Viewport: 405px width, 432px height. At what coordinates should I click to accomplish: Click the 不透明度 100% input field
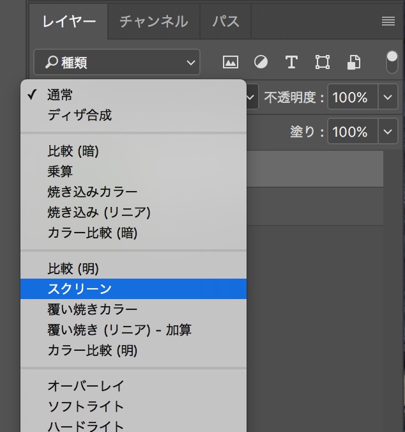click(353, 97)
